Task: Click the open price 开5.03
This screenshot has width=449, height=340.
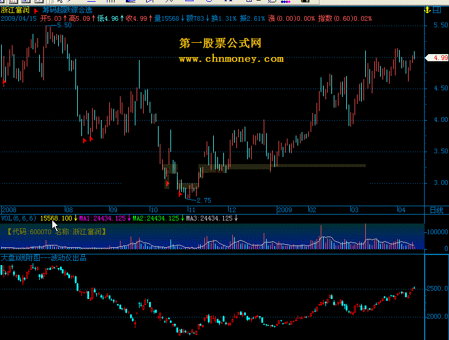Action: pyautogui.click(x=51, y=18)
